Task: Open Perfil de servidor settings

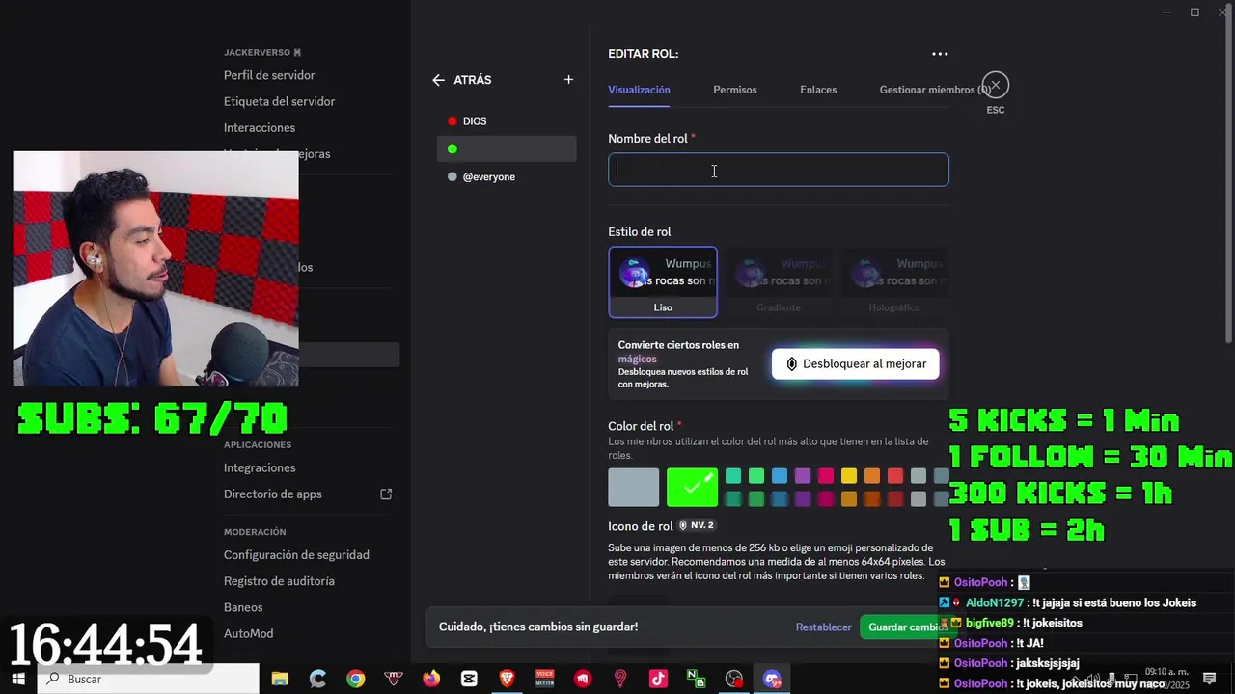Action: (269, 75)
